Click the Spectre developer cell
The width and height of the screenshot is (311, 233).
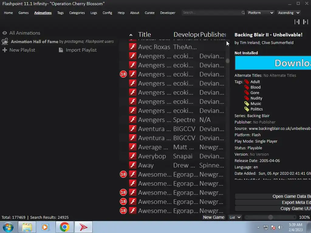tap(184, 120)
